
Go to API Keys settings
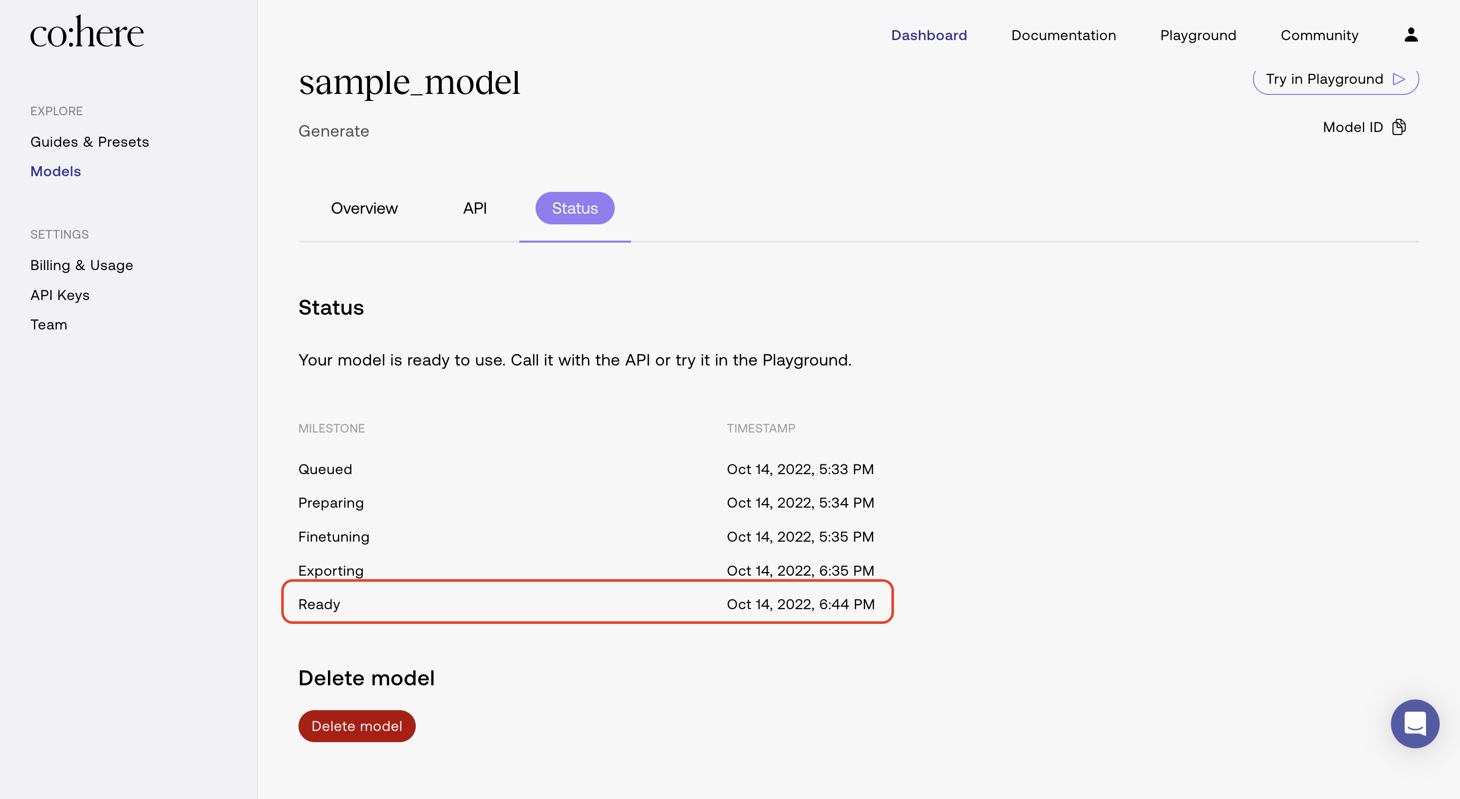point(60,294)
